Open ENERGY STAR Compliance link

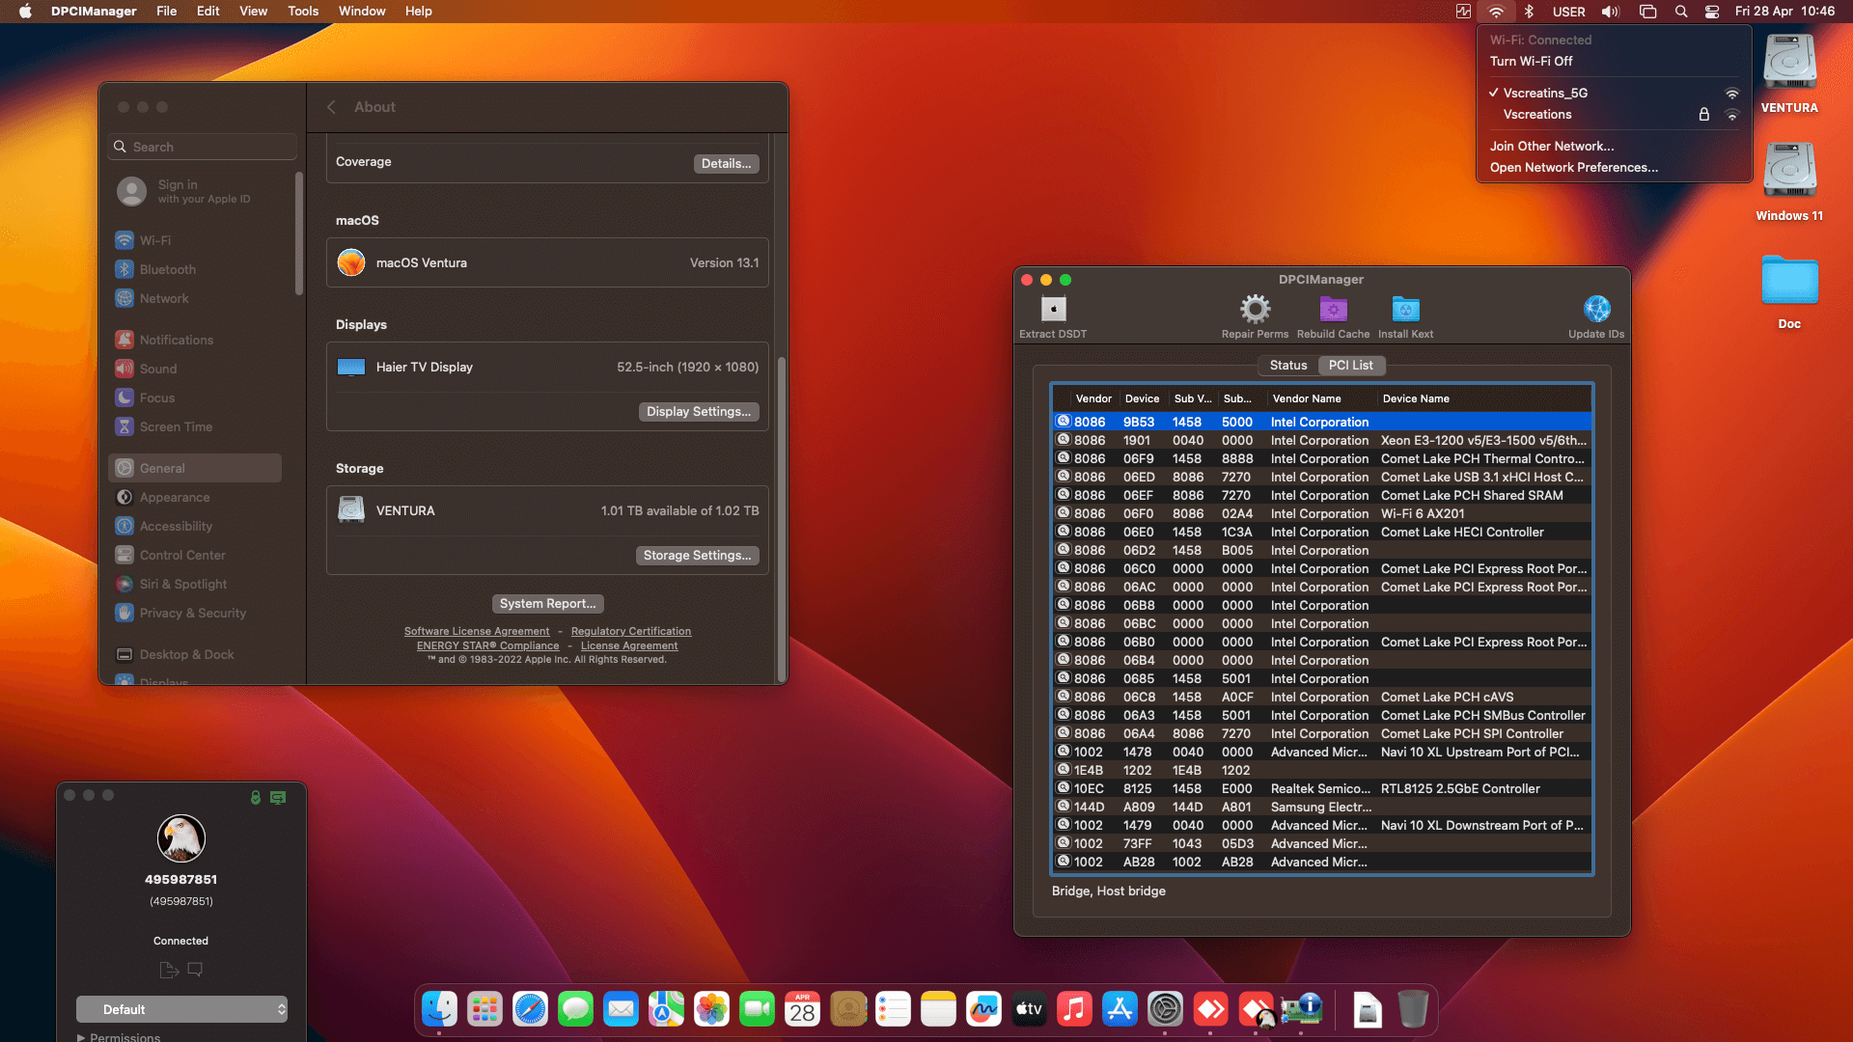coord(487,645)
